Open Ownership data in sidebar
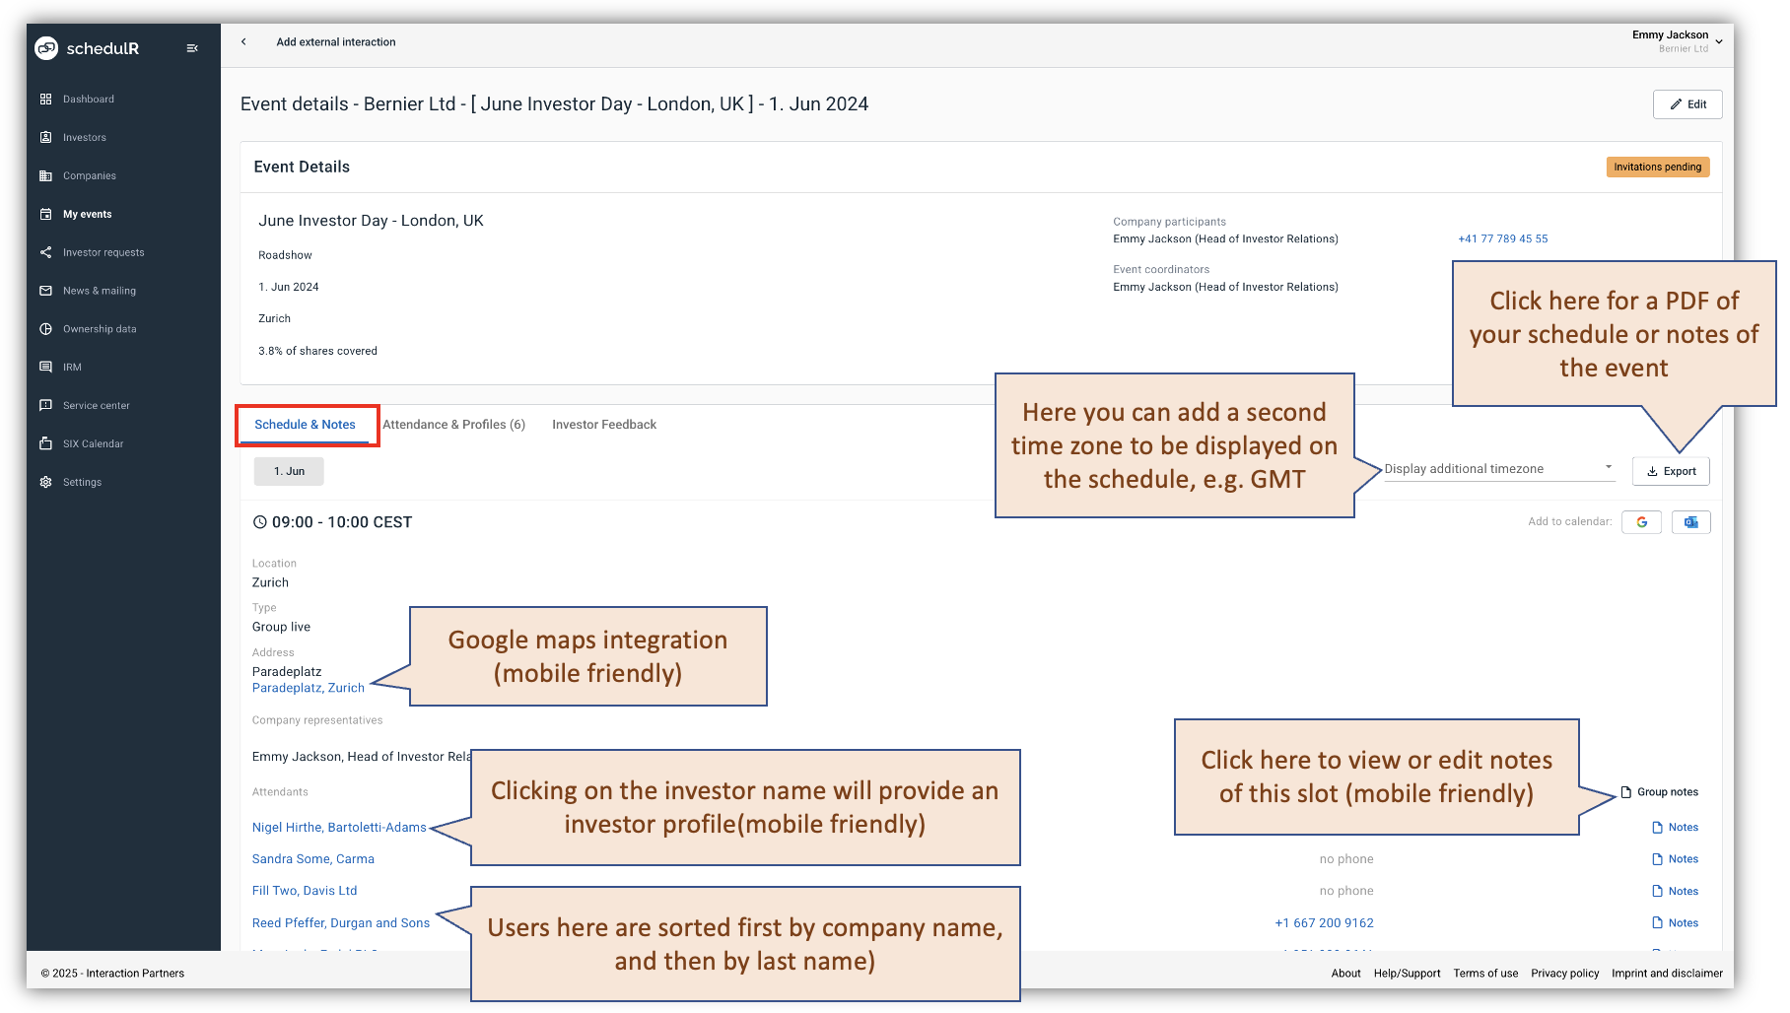Viewport: 1790px width, 1013px height. pos(99,329)
